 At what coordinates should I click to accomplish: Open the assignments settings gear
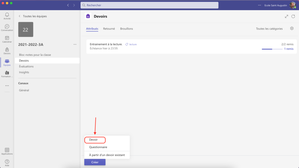point(291,29)
